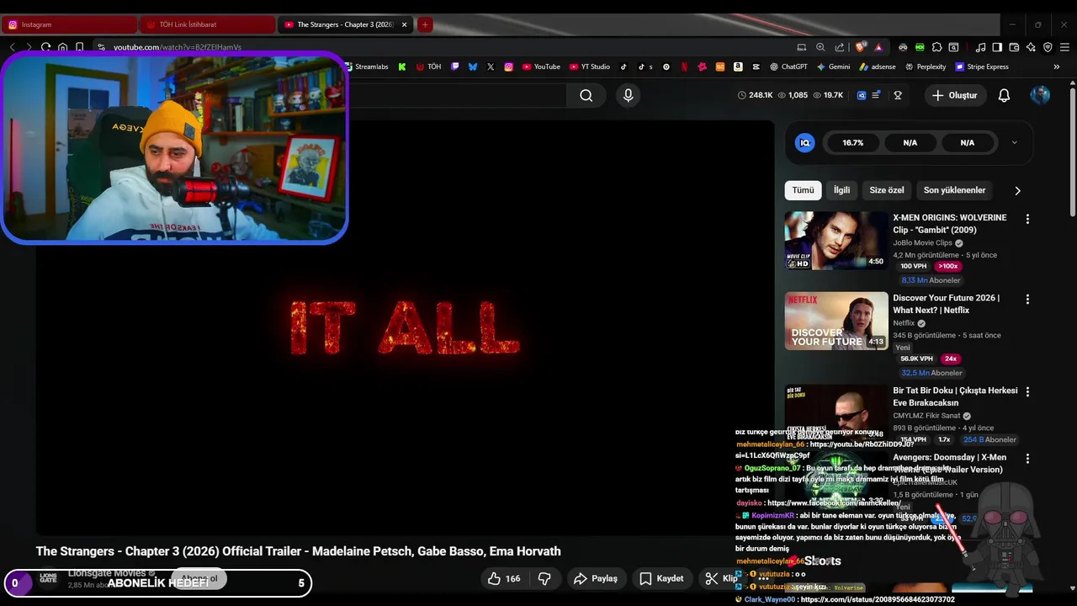Open the account avatar menu
The image size is (1077, 606).
1040,95
